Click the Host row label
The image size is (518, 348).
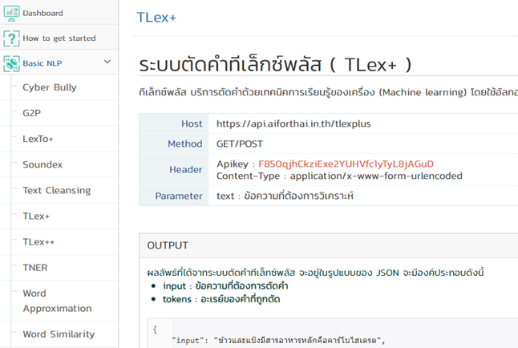192,123
